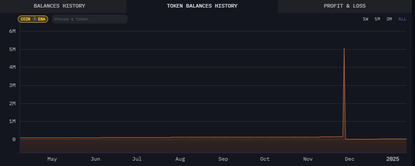415x166 pixels.
Task: Click the ENA coin logo icon
Action: [x=34, y=19]
